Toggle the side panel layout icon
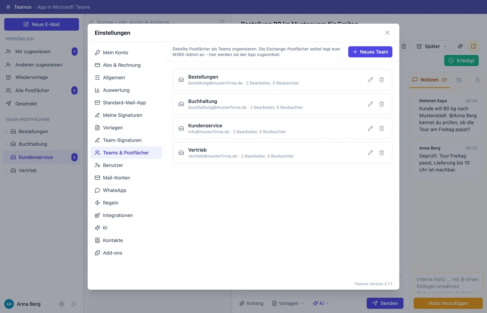The image size is (487, 313). (473, 46)
